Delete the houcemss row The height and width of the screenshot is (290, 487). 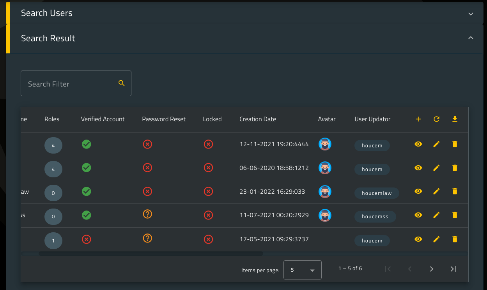tap(455, 215)
